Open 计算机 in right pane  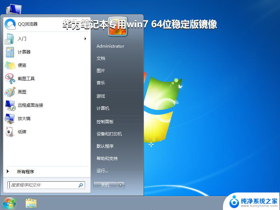[x=103, y=108]
